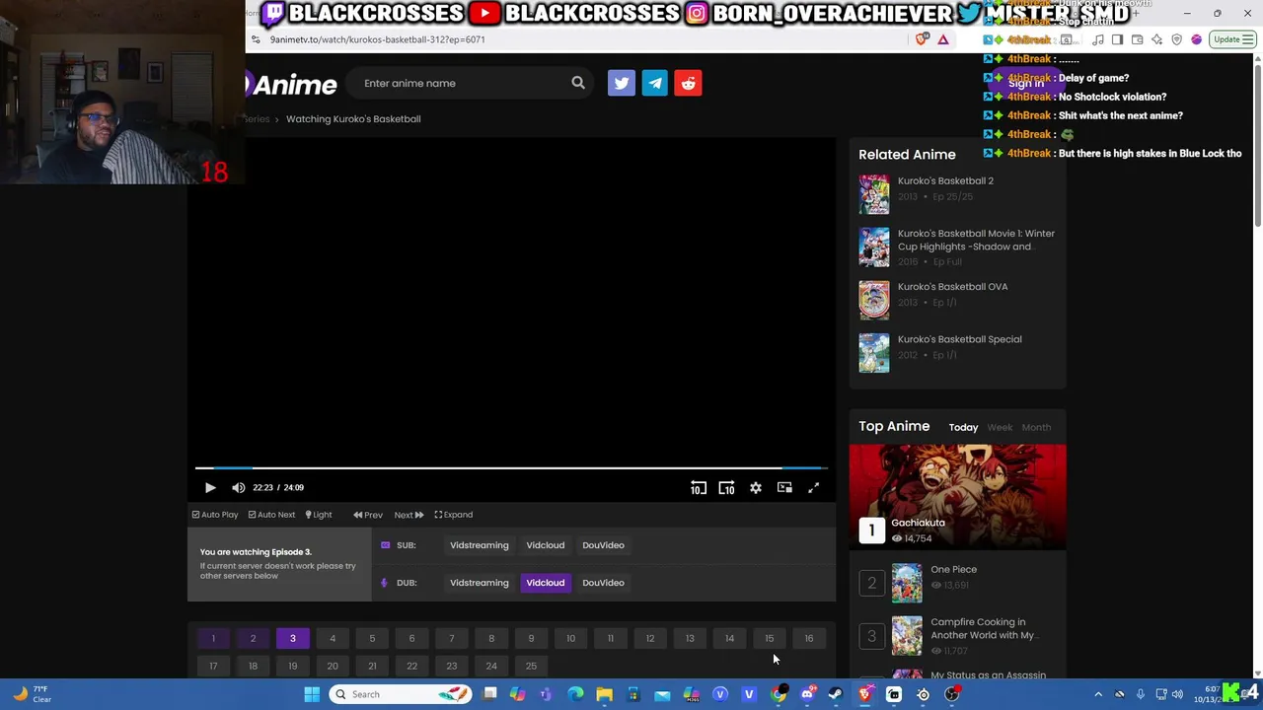Screen dimensions: 1263x710
Task: Click the Windows taskbar Search box
Action: coord(401,694)
